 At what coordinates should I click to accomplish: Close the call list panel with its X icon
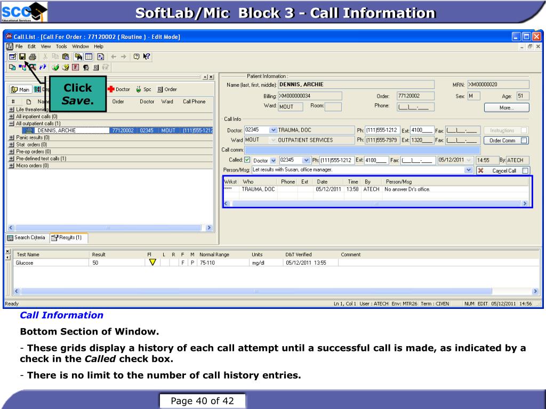(211, 77)
